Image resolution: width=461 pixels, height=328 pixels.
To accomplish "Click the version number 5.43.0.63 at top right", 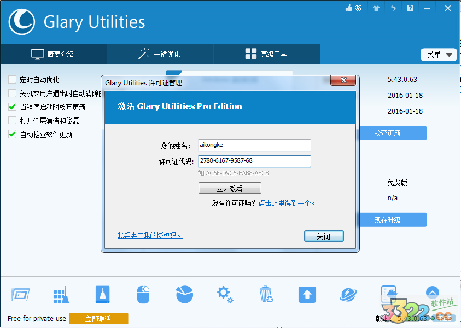I will pos(402,80).
